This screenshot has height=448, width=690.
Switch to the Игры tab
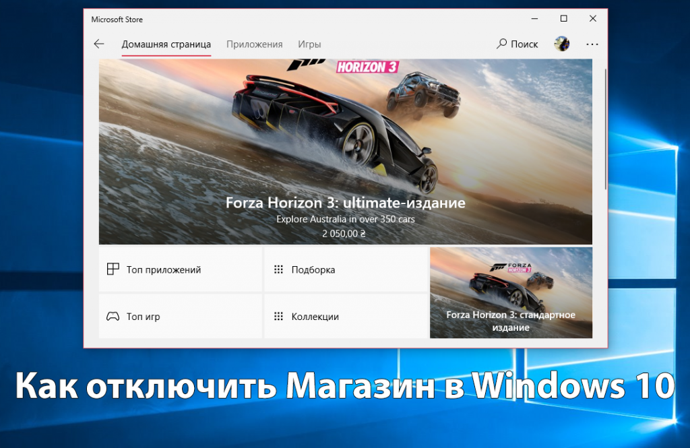point(309,43)
